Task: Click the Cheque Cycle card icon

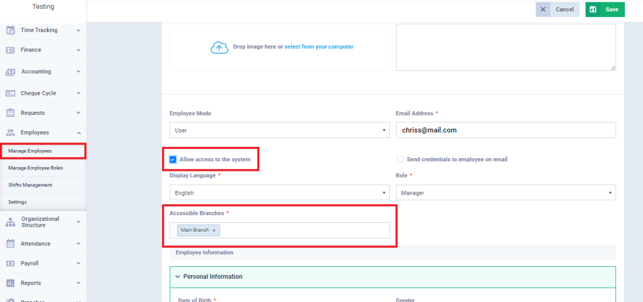Action: [10, 94]
